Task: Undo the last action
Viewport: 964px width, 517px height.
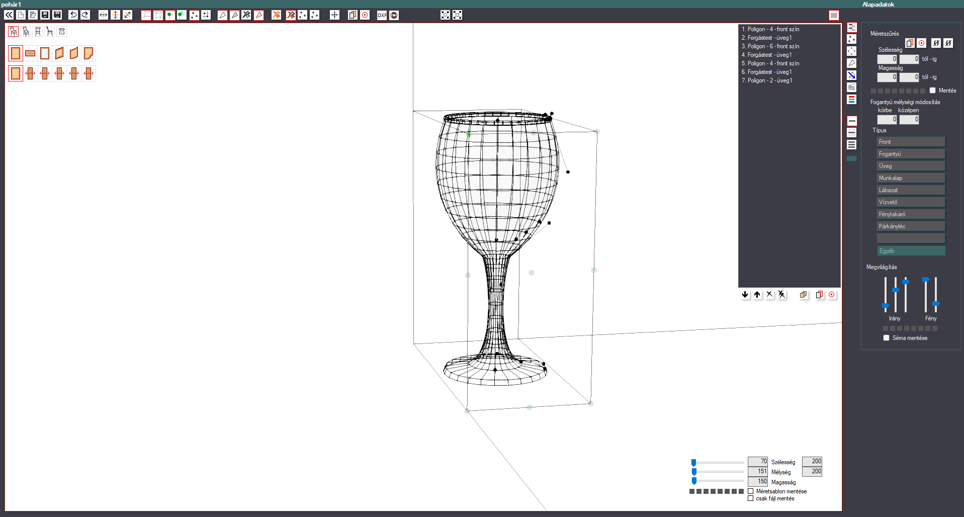Action: coord(73,15)
